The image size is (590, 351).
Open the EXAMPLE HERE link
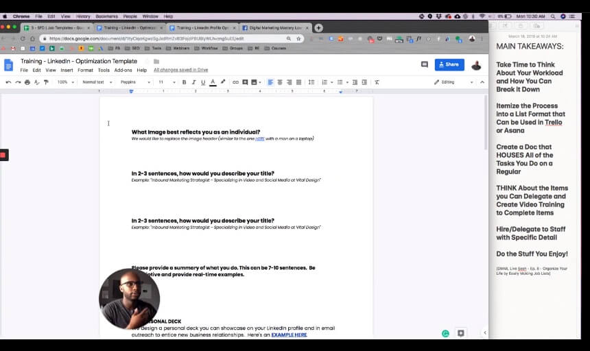tap(289, 335)
